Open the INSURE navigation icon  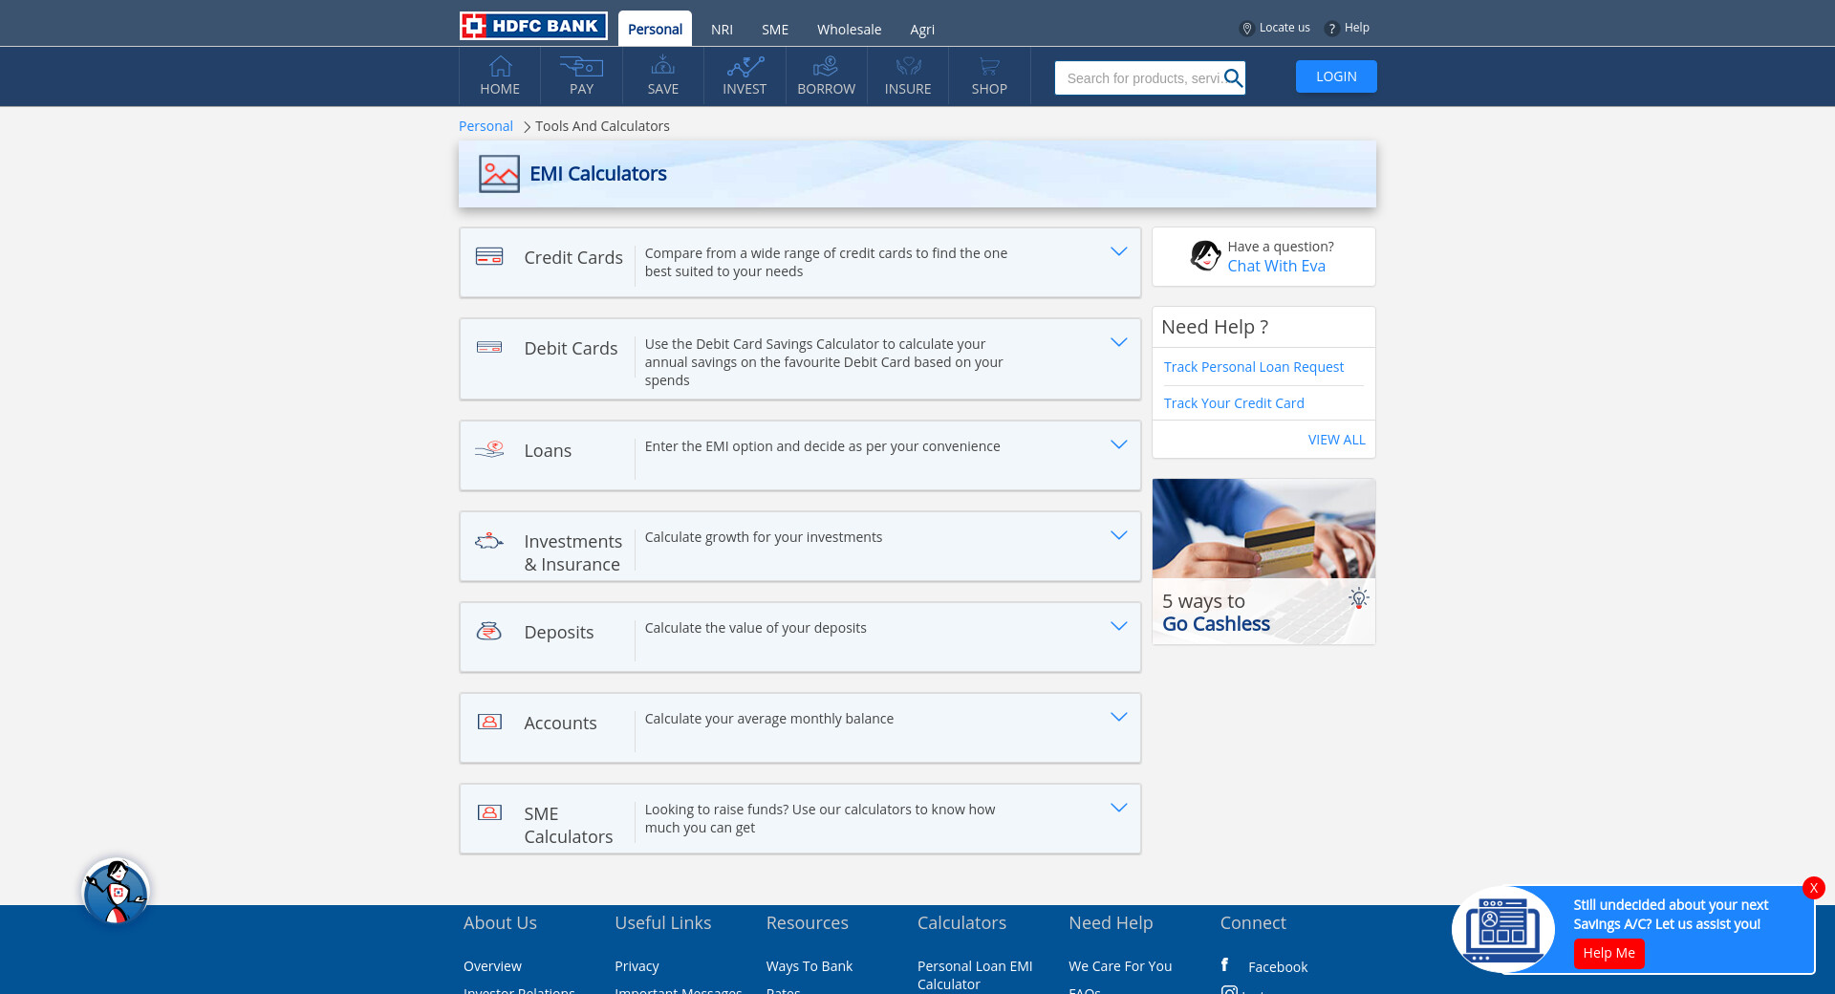(x=907, y=66)
